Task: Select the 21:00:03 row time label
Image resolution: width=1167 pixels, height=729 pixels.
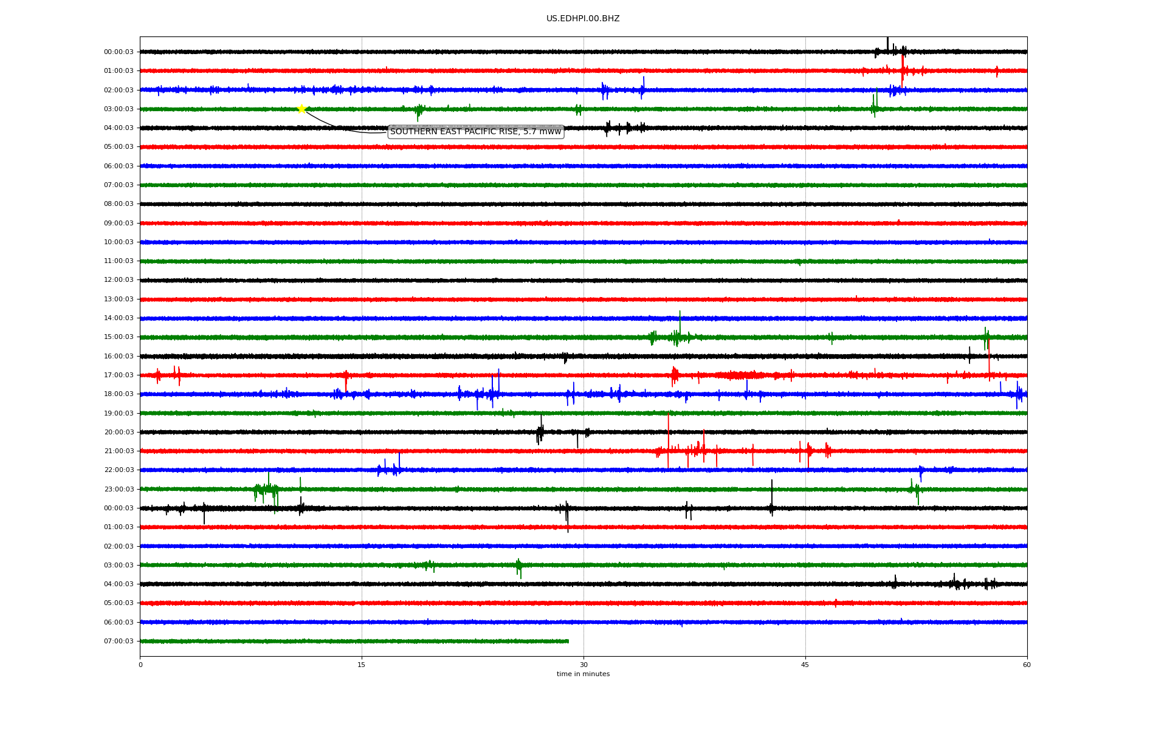Action: click(119, 451)
